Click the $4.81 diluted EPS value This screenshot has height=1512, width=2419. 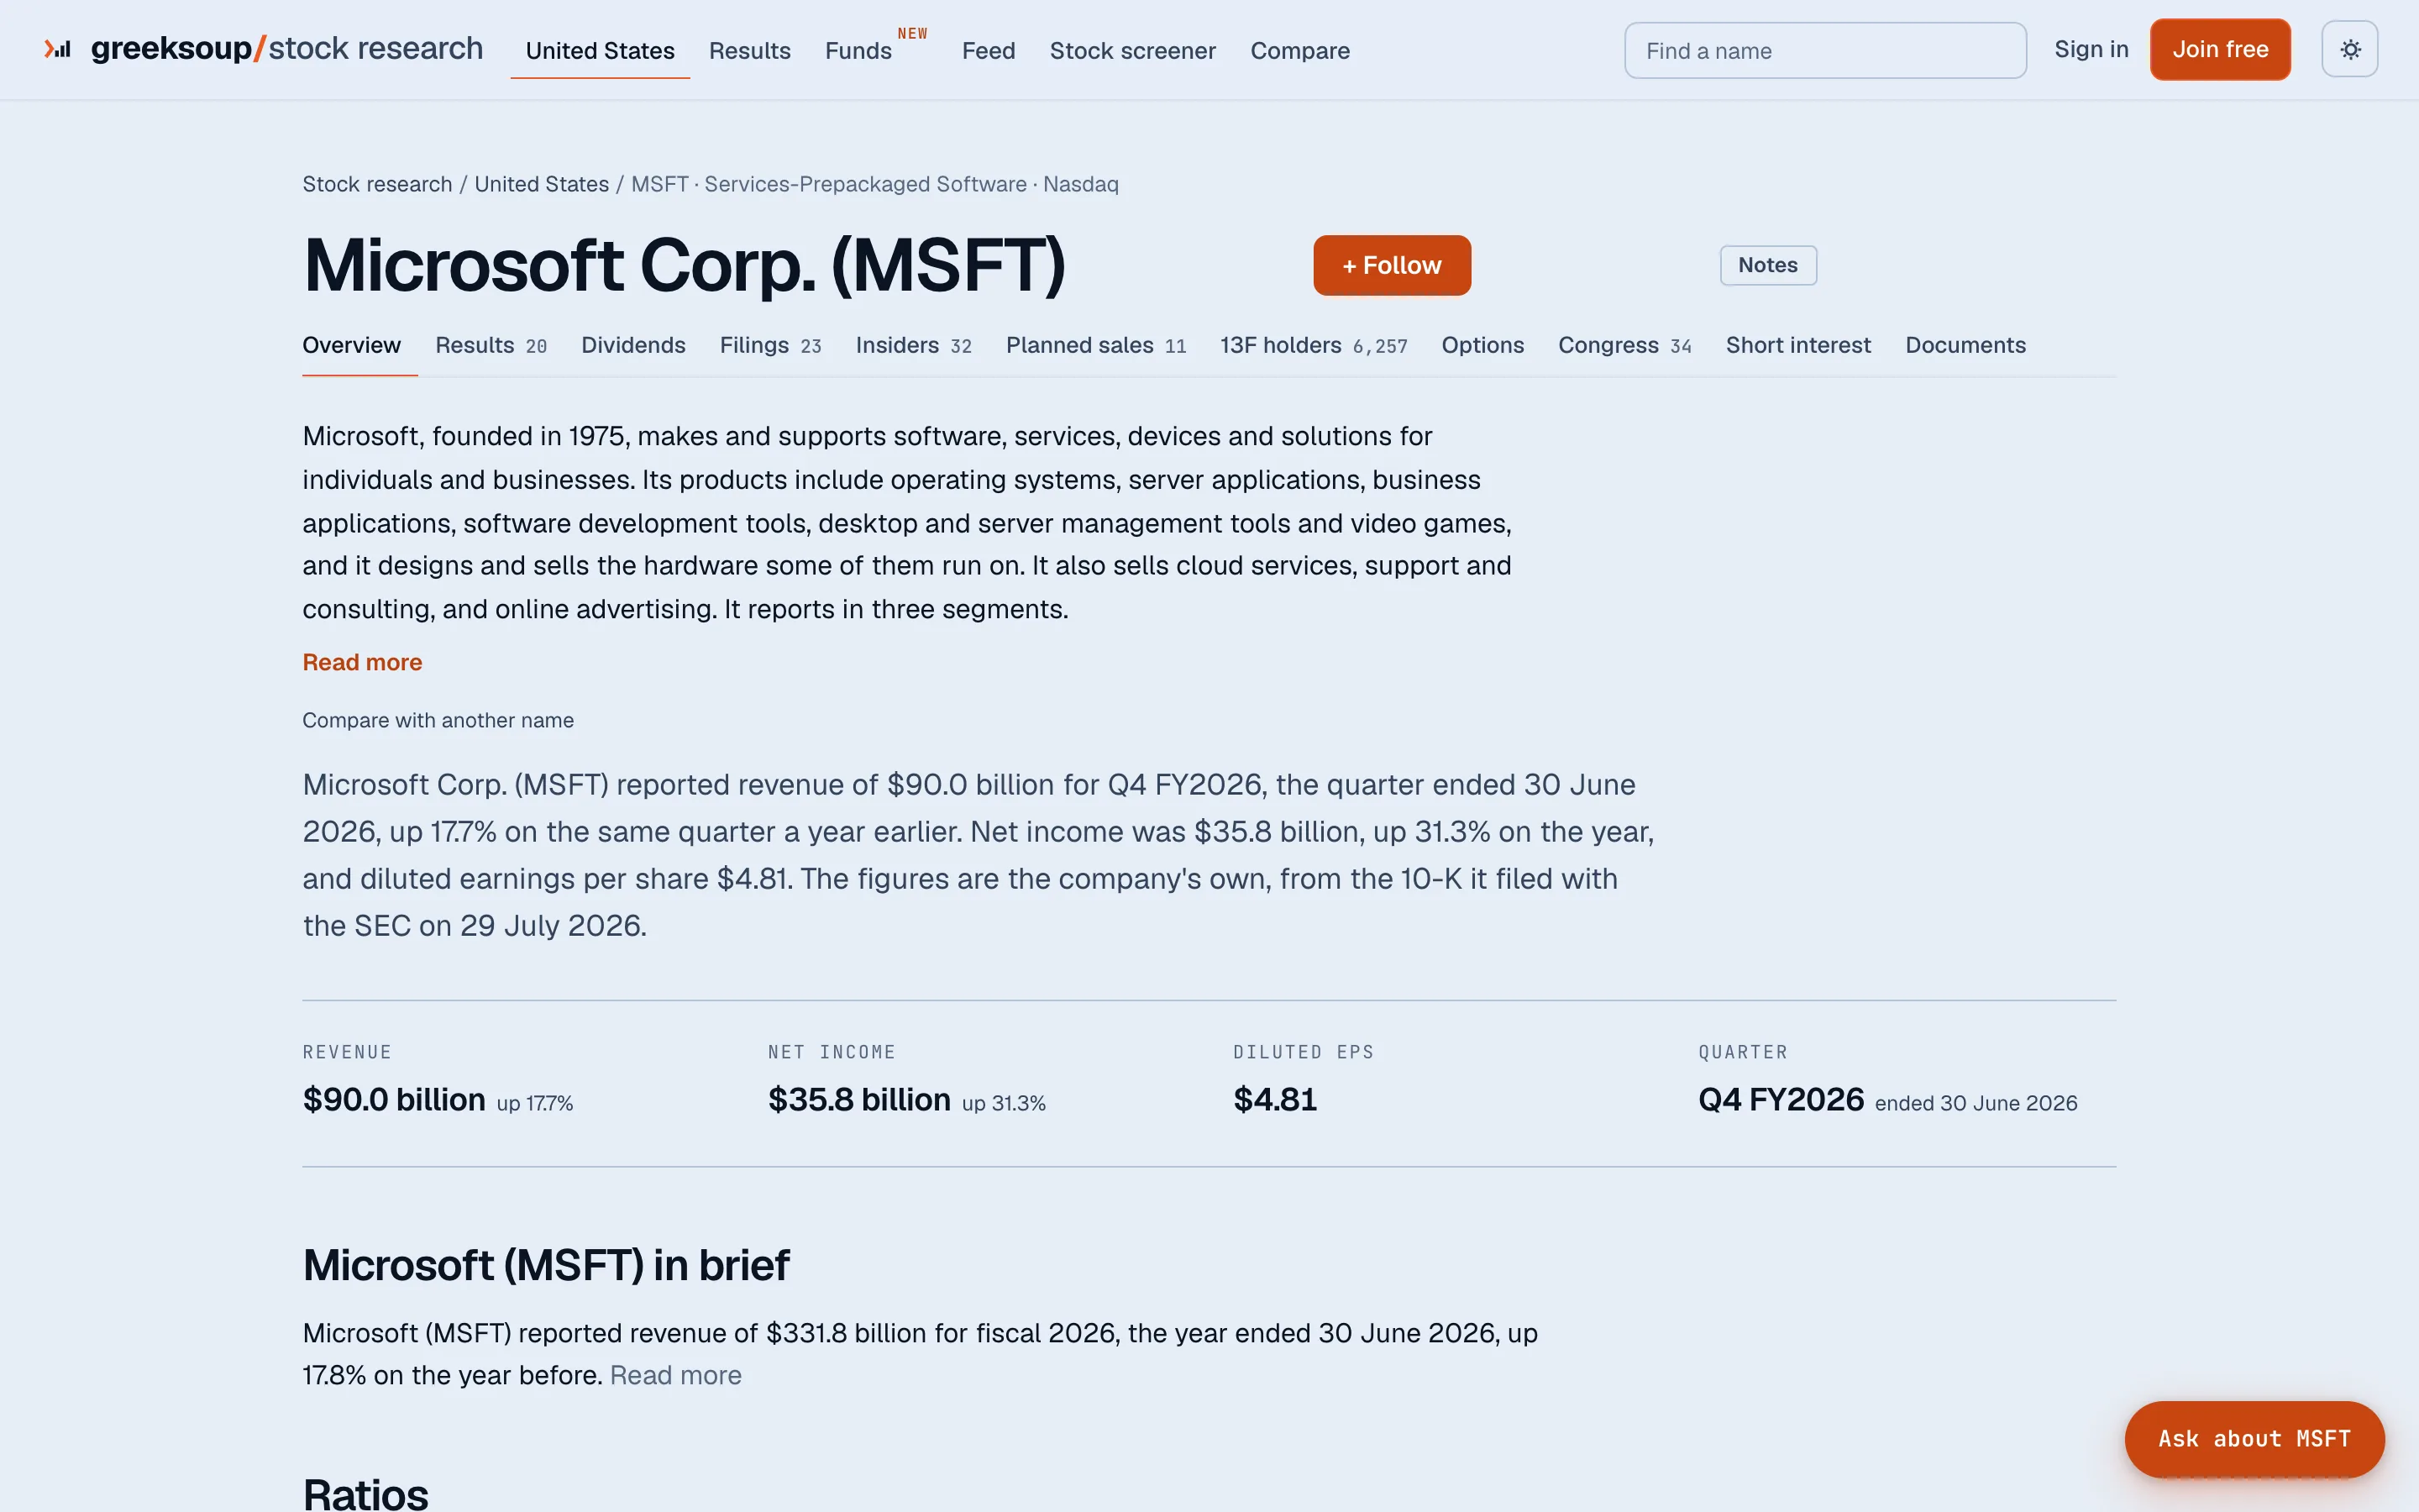point(1274,1100)
